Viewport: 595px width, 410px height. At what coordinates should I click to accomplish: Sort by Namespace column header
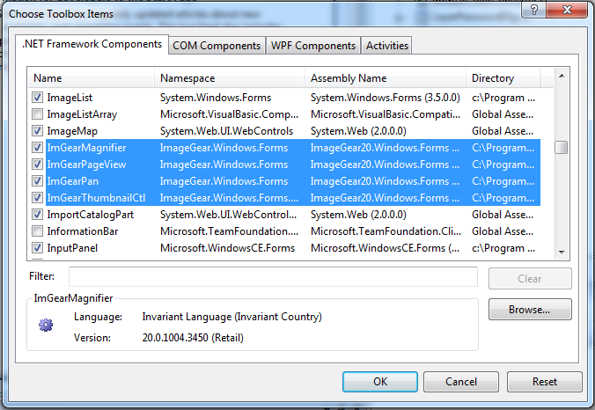[x=230, y=78]
